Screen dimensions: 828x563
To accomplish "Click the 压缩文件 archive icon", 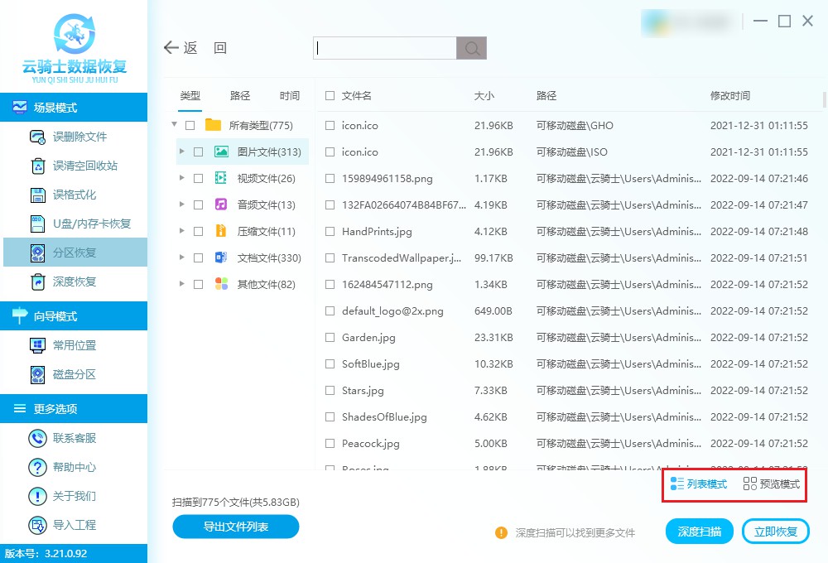I will pos(221,231).
